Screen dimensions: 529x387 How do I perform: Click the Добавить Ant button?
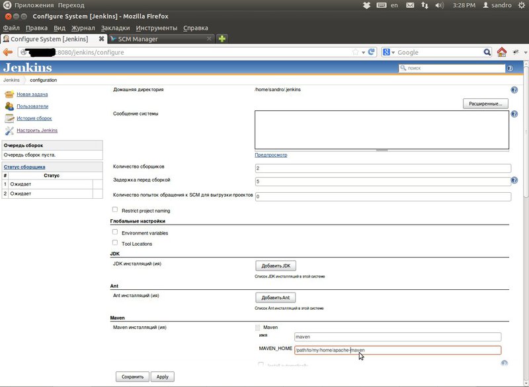pyautogui.click(x=276, y=298)
